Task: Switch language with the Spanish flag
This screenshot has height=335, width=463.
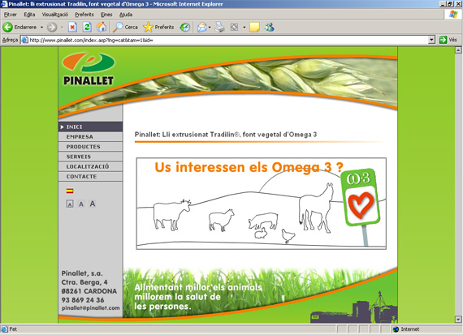Action: 70,191
